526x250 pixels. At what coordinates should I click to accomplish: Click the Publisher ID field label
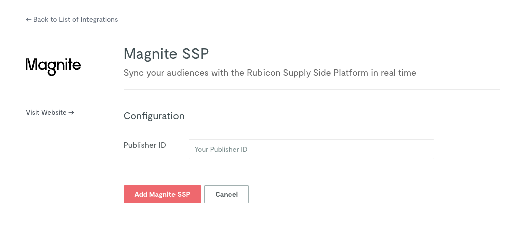pos(145,145)
